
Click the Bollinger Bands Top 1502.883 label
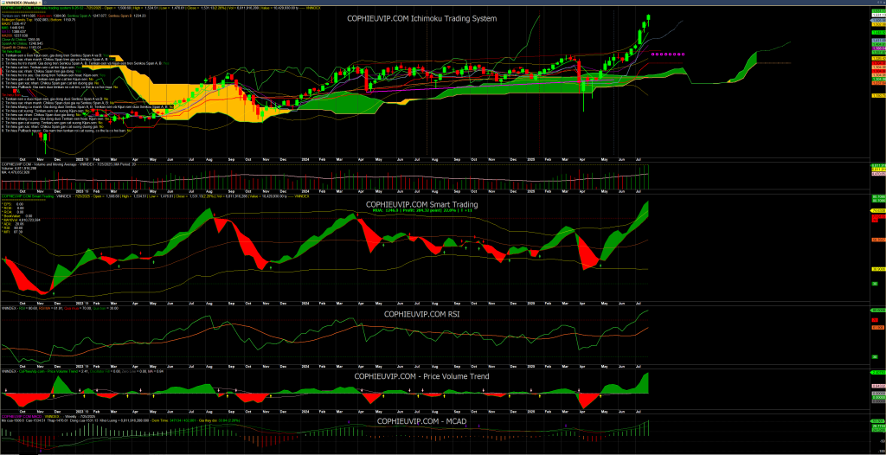pos(25,19)
